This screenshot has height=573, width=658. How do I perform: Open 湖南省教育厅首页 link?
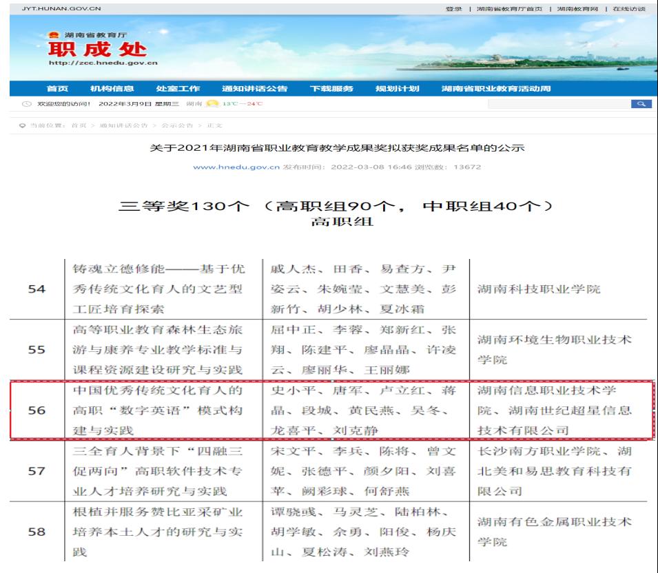(x=509, y=8)
